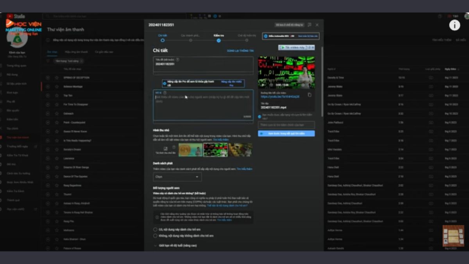Play the Is This Really Happening? track

[48, 140]
